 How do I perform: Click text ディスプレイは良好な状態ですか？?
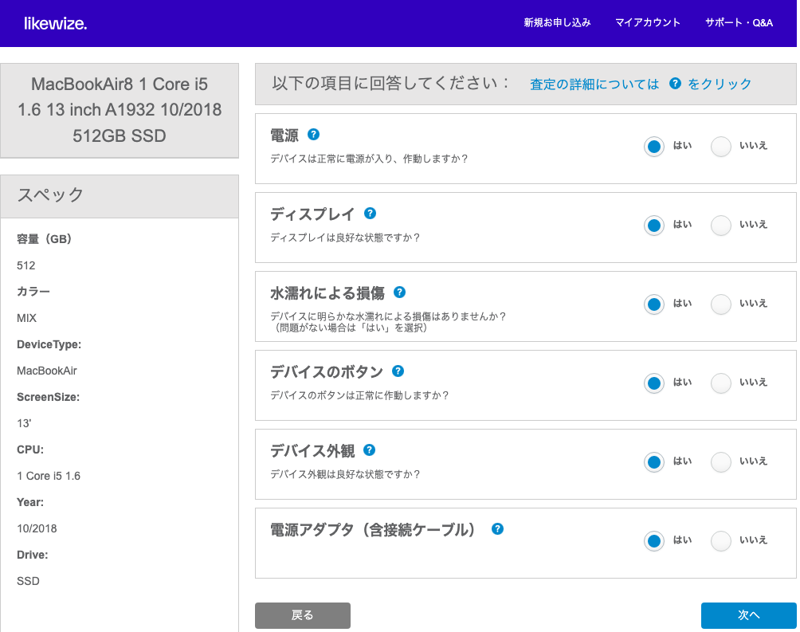[345, 237]
